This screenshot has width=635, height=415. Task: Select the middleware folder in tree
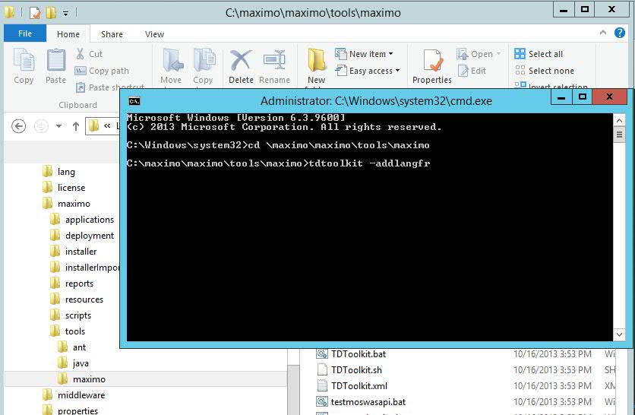74,395
